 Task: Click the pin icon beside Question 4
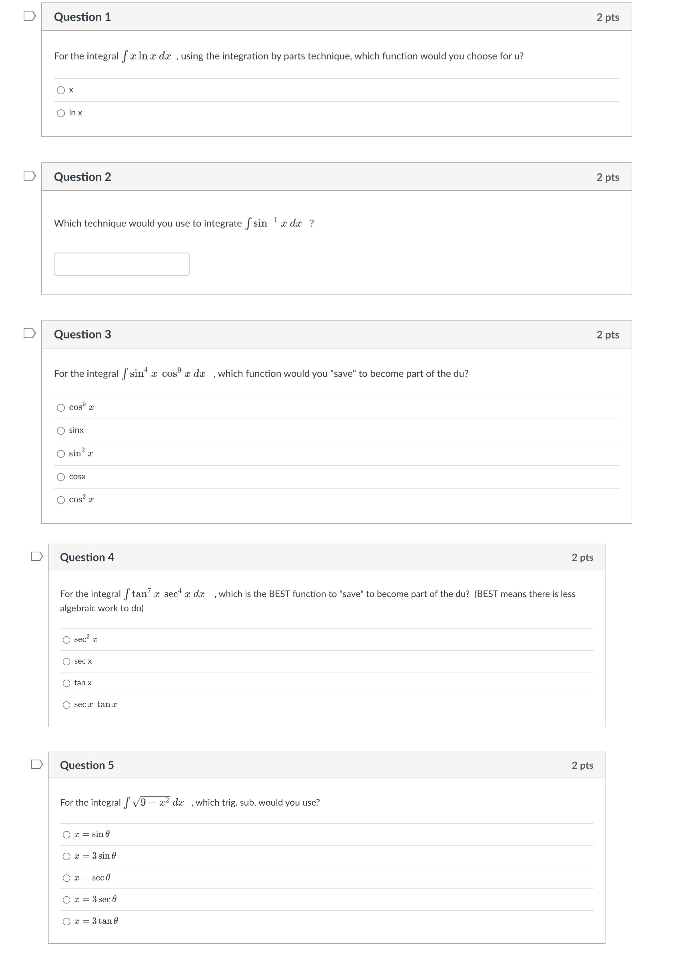click(x=37, y=556)
